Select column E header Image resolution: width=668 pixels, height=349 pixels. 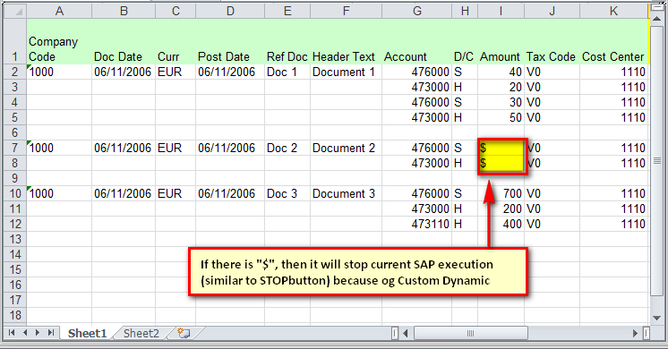(287, 11)
